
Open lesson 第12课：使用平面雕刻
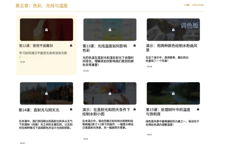click(36, 46)
